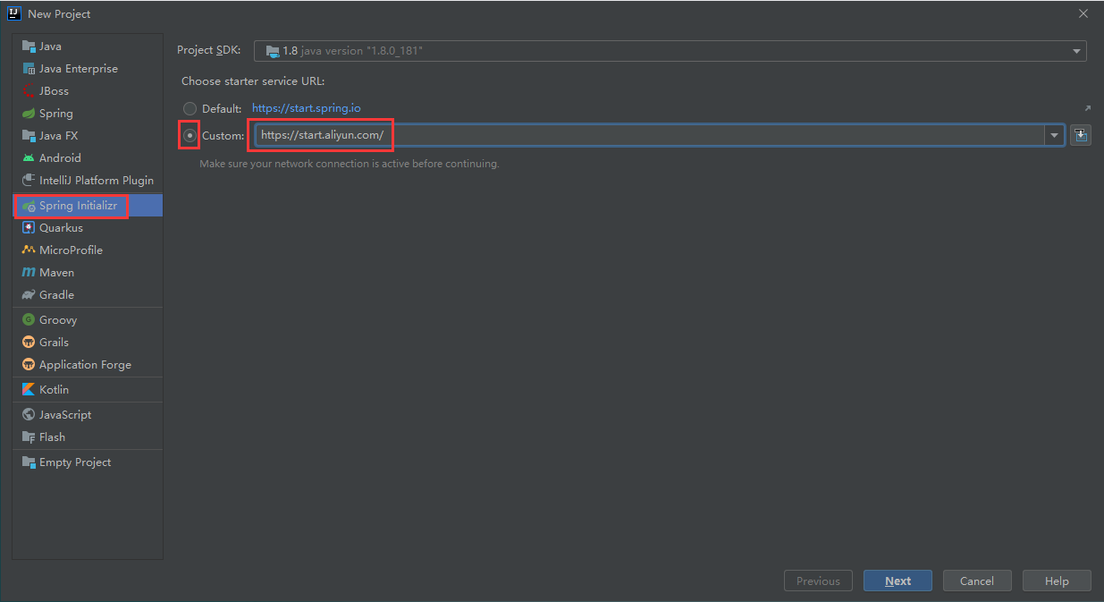The height and width of the screenshot is (602, 1104).
Task: Click the Next button
Action: [x=898, y=581]
